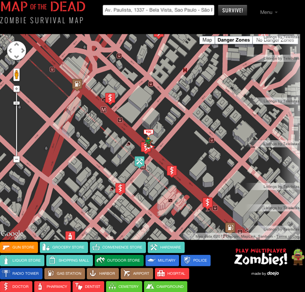Screen dimensions: 305x292
Task: Click the metro M station icon on Paulista
Action: click(x=104, y=110)
